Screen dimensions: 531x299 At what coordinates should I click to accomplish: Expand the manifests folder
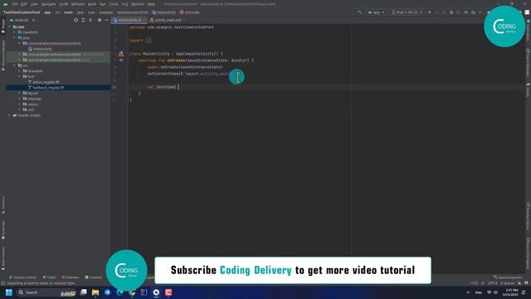click(15, 32)
